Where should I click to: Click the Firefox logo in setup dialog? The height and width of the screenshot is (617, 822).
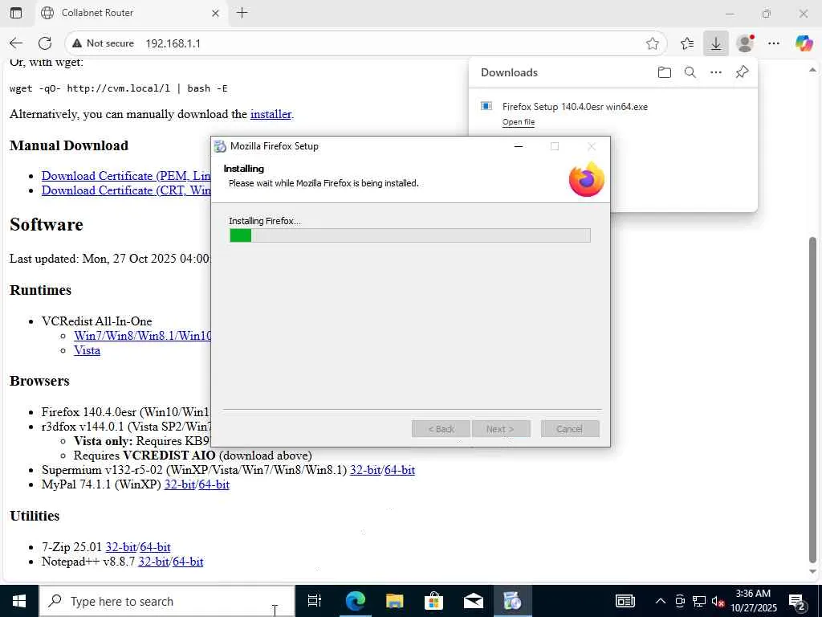click(587, 179)
